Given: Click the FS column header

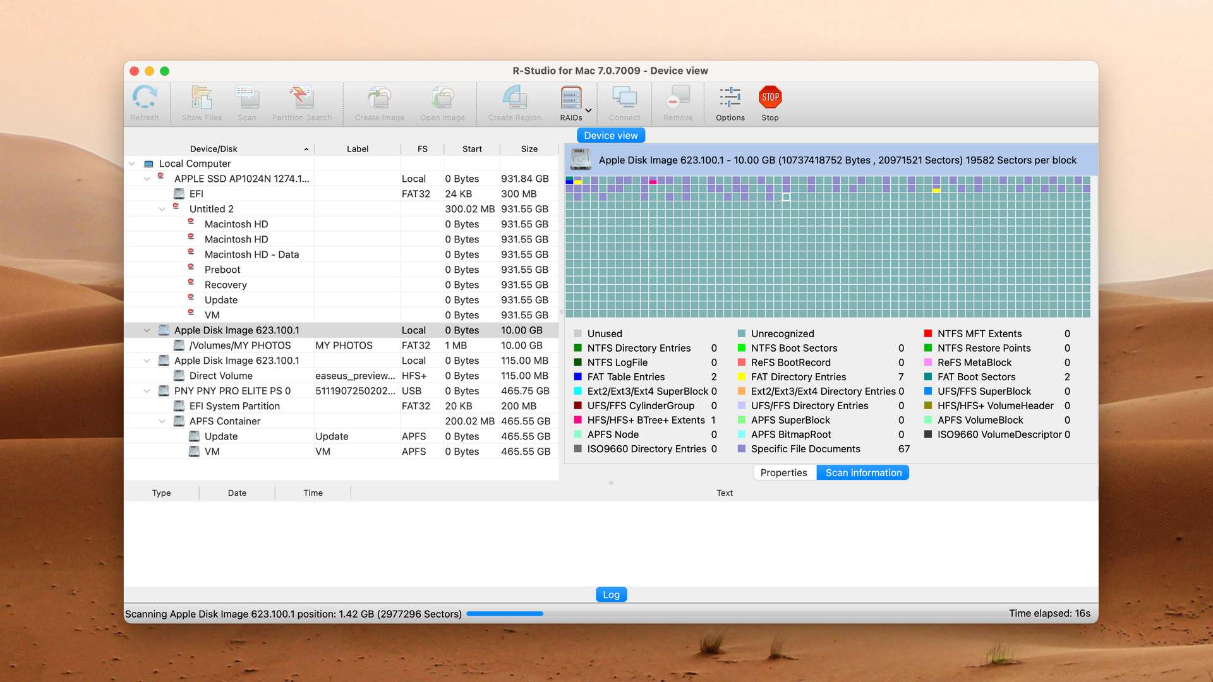Looking at the screenshot, I should (x=423, y=149).
